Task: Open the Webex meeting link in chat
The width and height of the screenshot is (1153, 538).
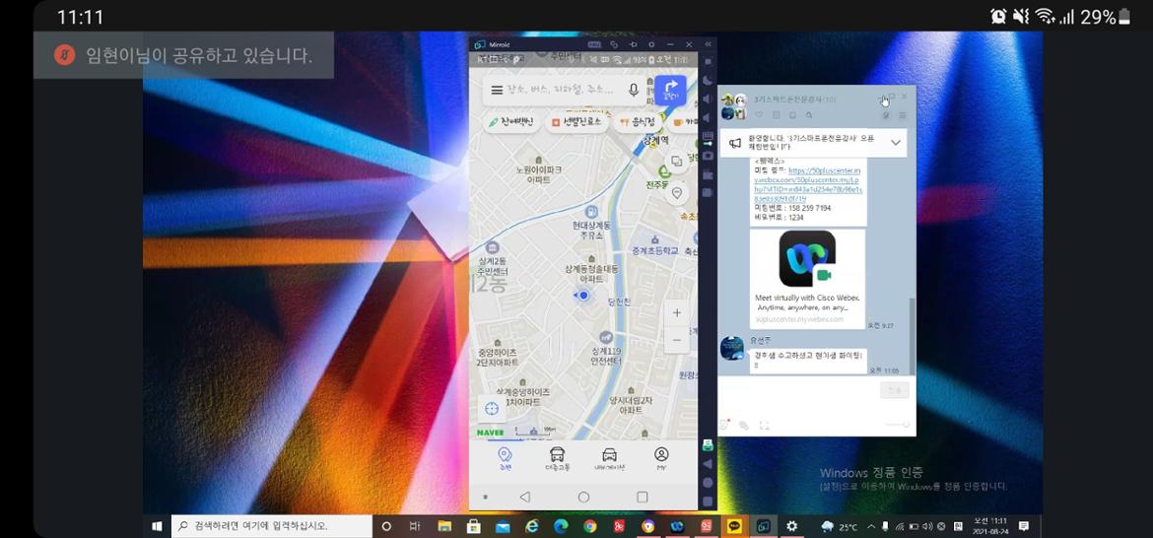Action: tap(808, 183)
